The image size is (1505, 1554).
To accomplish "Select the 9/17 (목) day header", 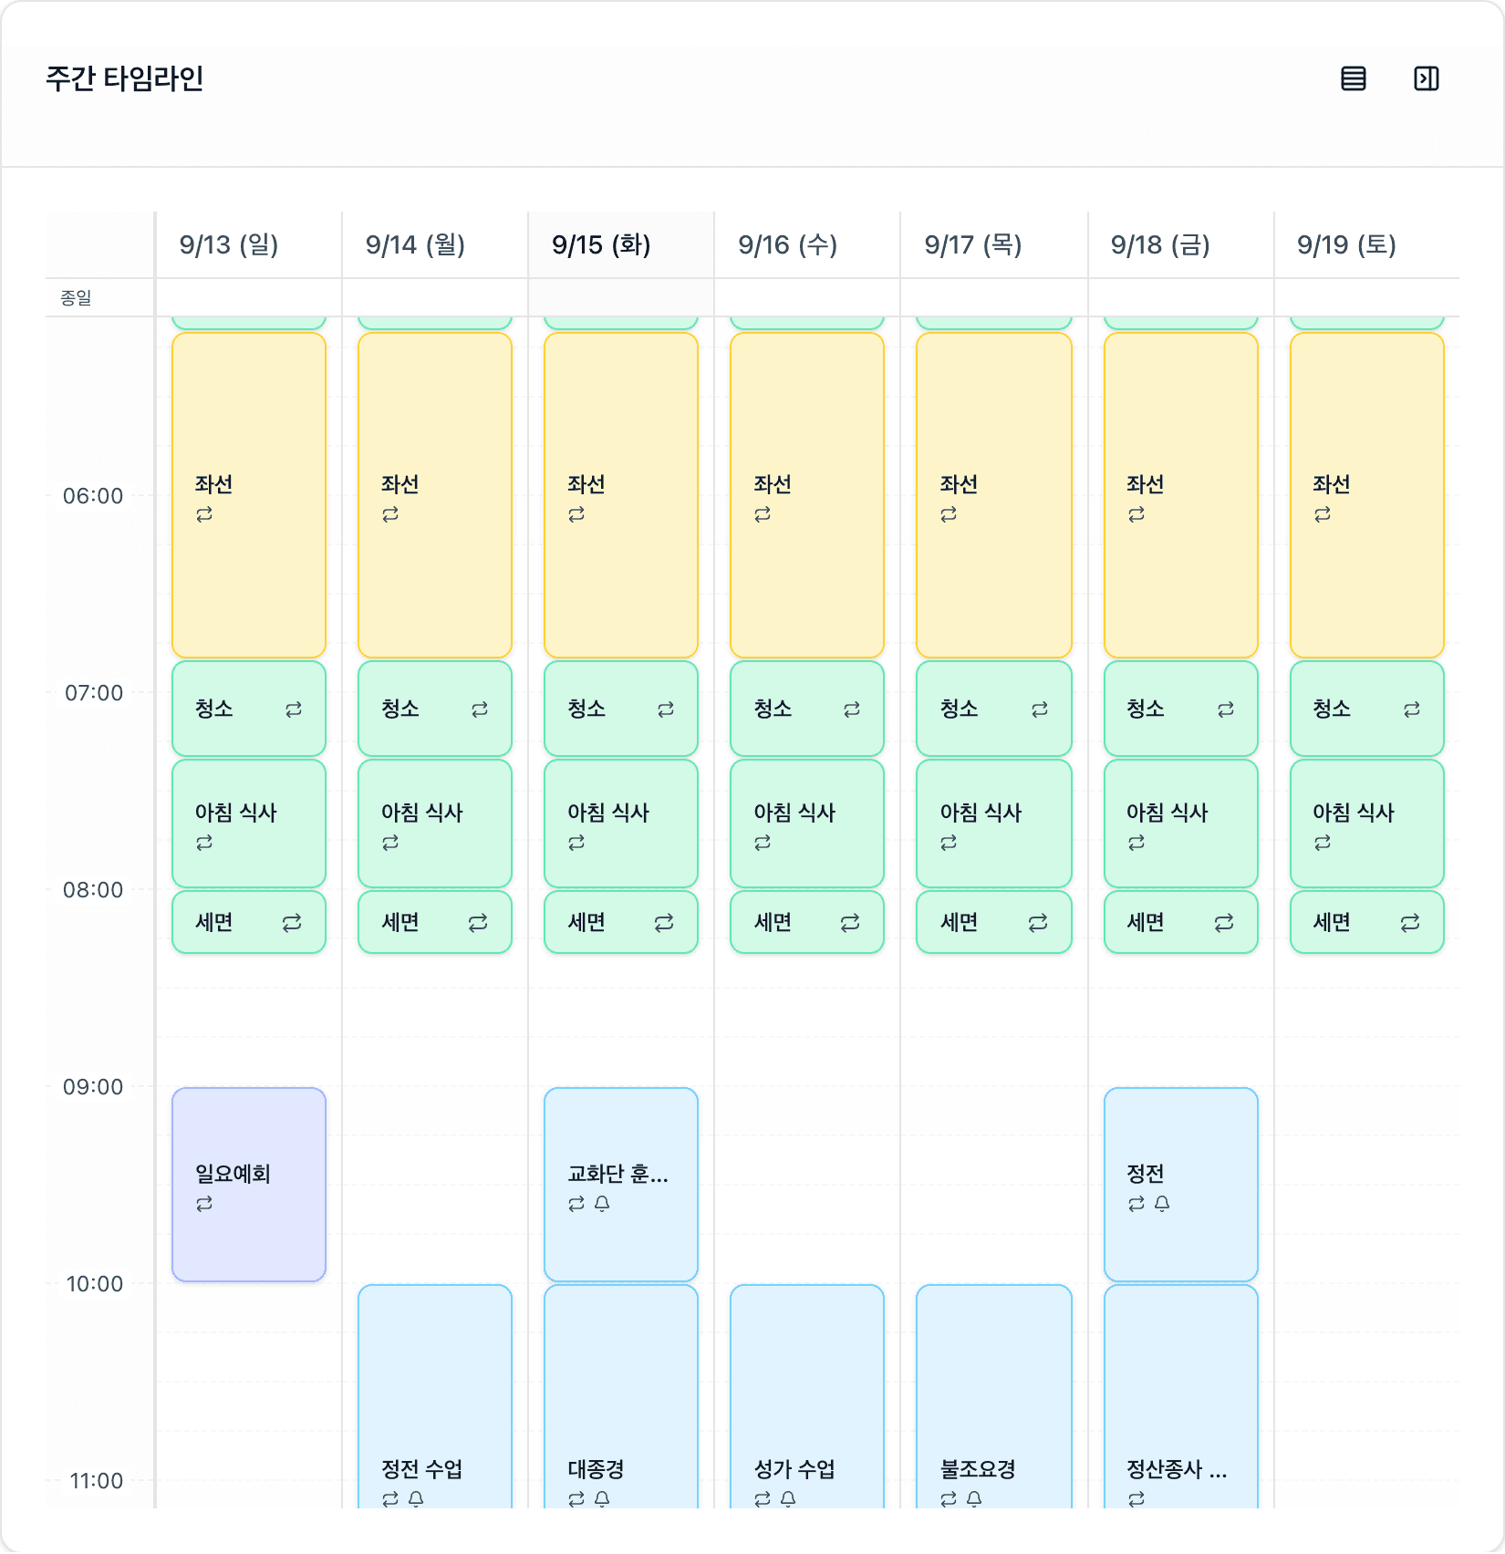I will (994, 244).
